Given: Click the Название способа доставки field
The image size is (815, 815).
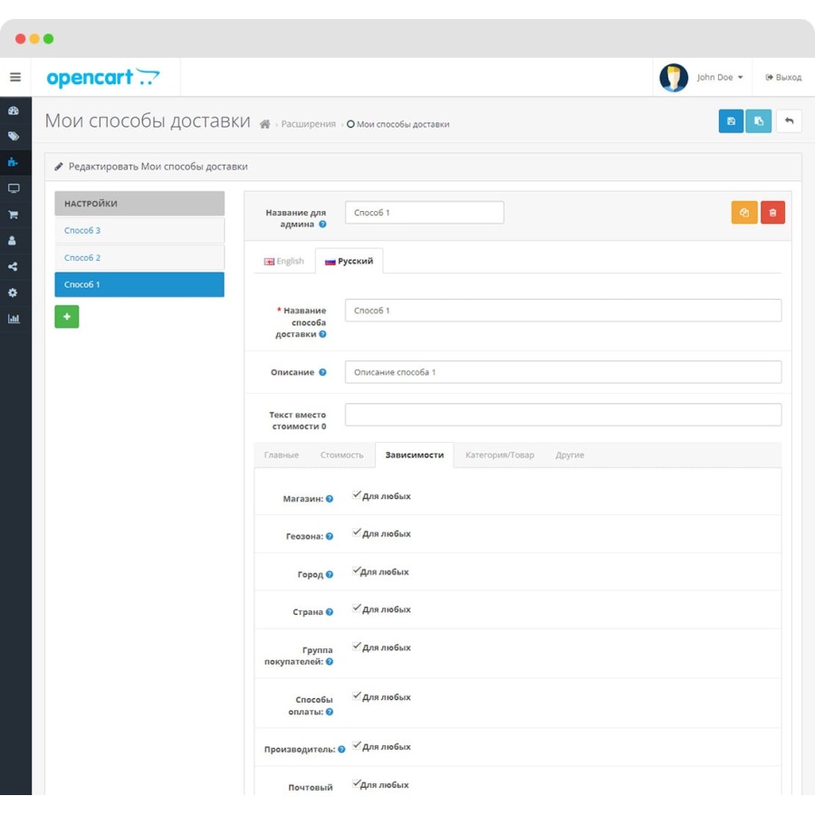Looking at the screenshot, I should click(563, 311).
